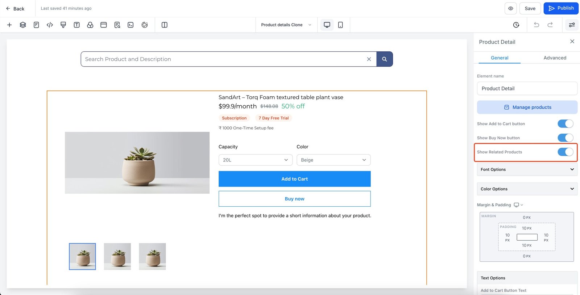The height and width of the screenshot is (295, 580).
Task: Turn off Show Related Products
Action: tap(565, 152)
